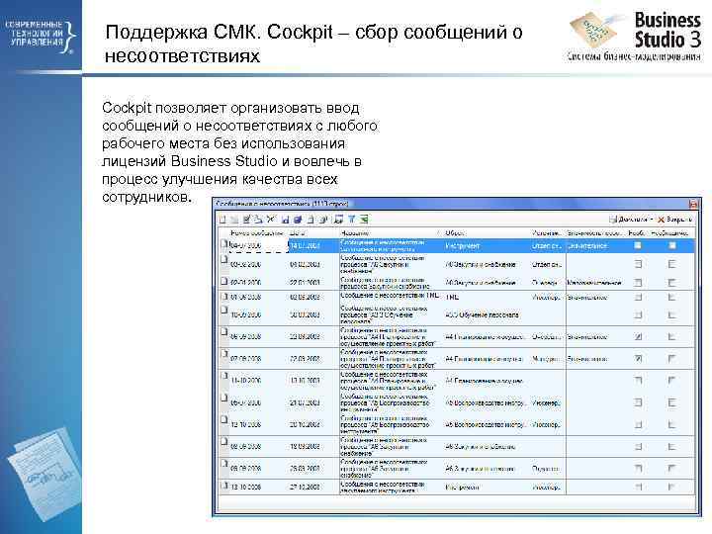
Task: Click the document icon of the THL row
Action: 223,297
